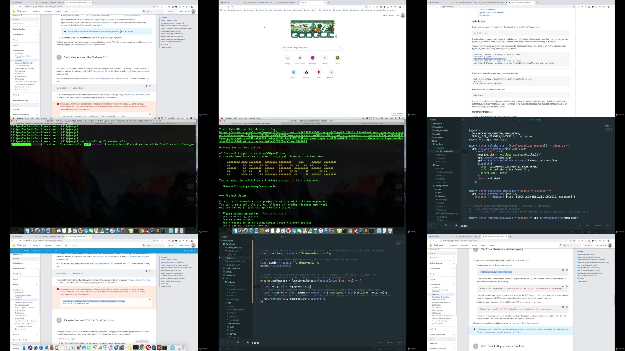Click 'Go to console' in 'Set up Node.js' window
Image resolution: width=625 pixels, height=351 pixels.
point(184,11)
